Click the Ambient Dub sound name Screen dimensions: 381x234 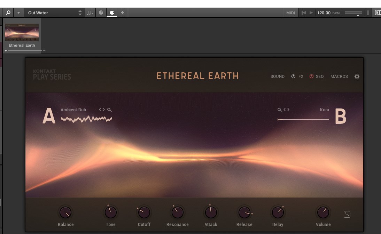point(73,110)
